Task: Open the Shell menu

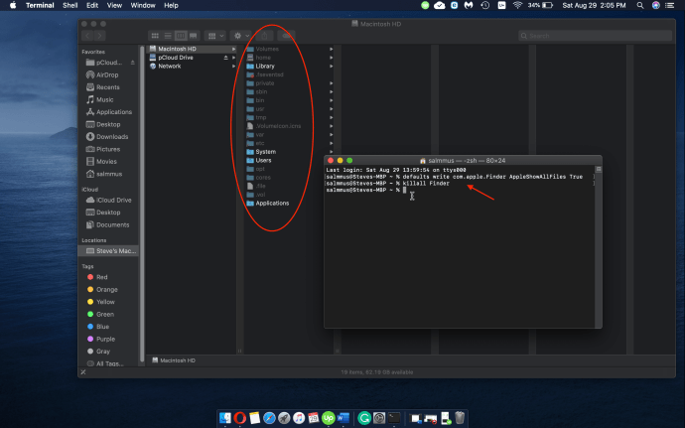Action: click(69, 5)
